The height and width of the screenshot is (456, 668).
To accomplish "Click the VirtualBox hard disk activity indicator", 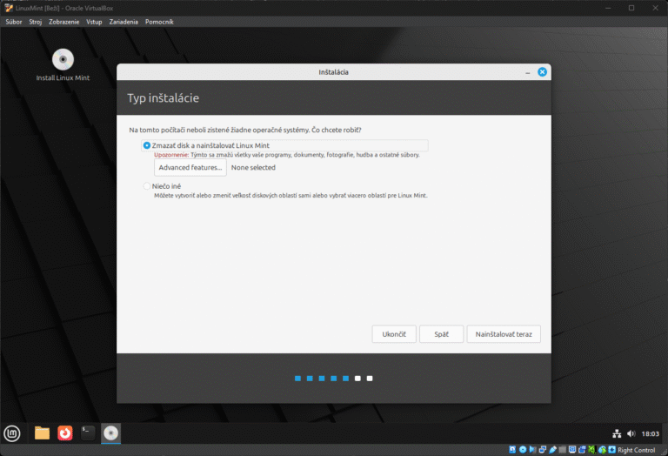I will (x=512, y=450).
